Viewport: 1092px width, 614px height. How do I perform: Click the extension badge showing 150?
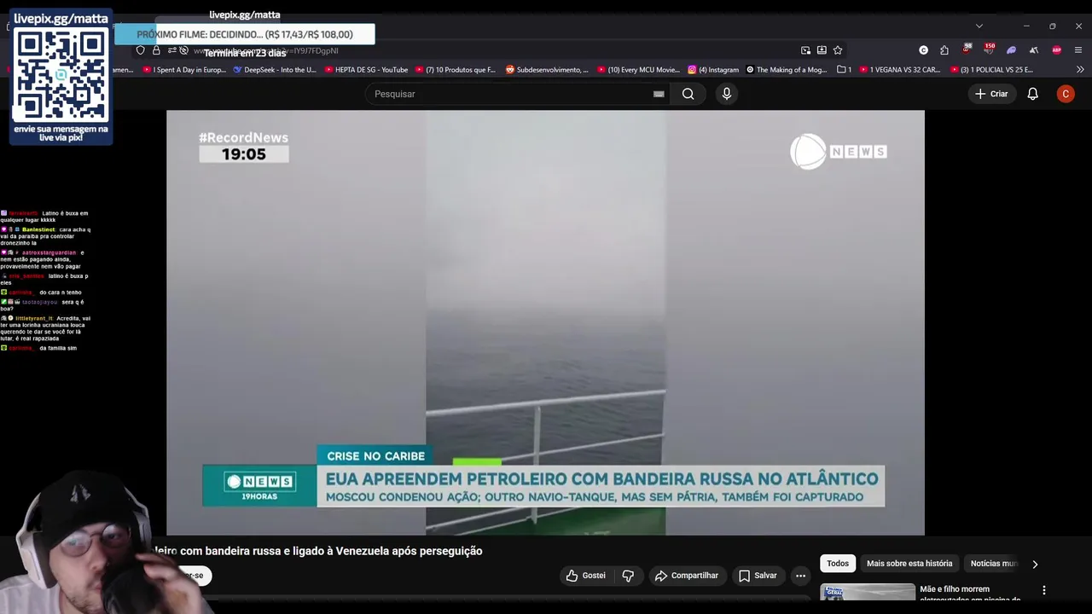tap(989, 49)
